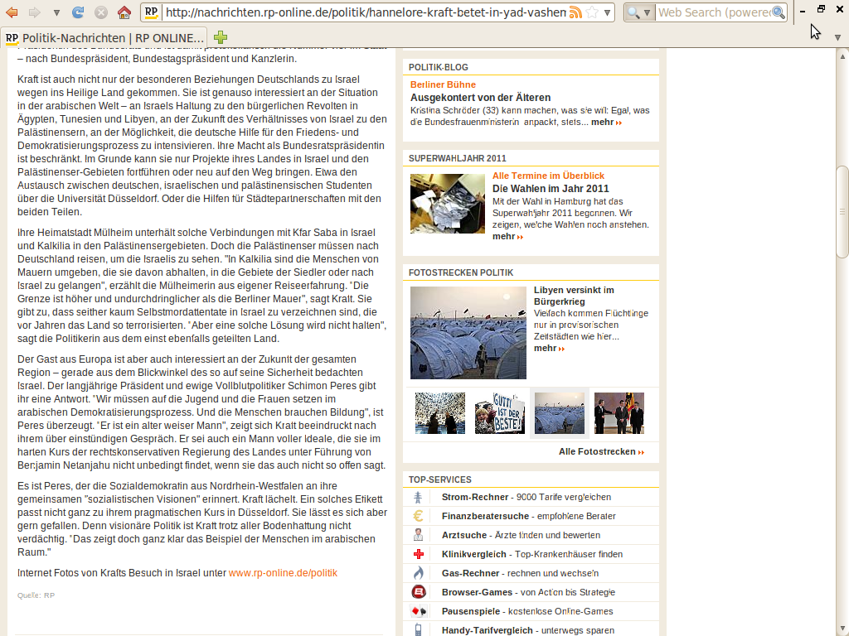
Task: Select the first small Fotostrecken thumbnail
Action: (x=440, y=413)
